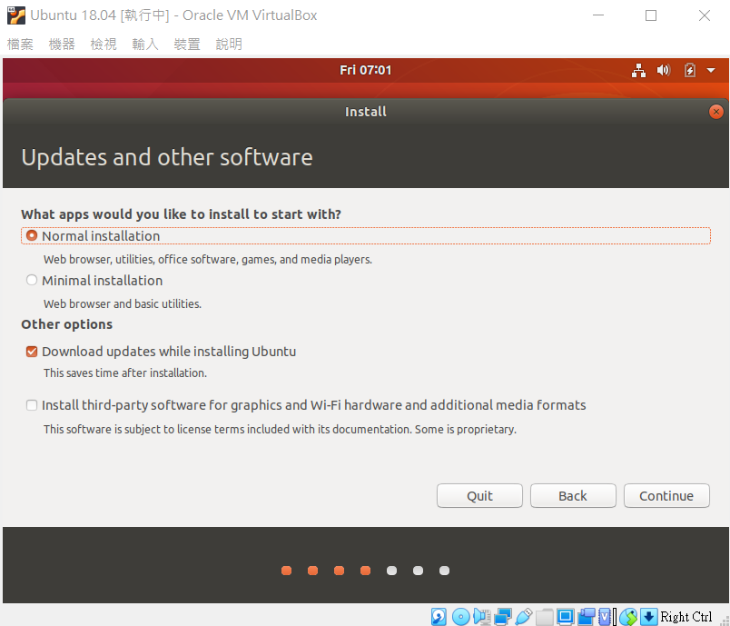The height and width of the screenshot is (626, 730).
Task: Close the Ubuntu Install dialog
Action: click(715, 112)
